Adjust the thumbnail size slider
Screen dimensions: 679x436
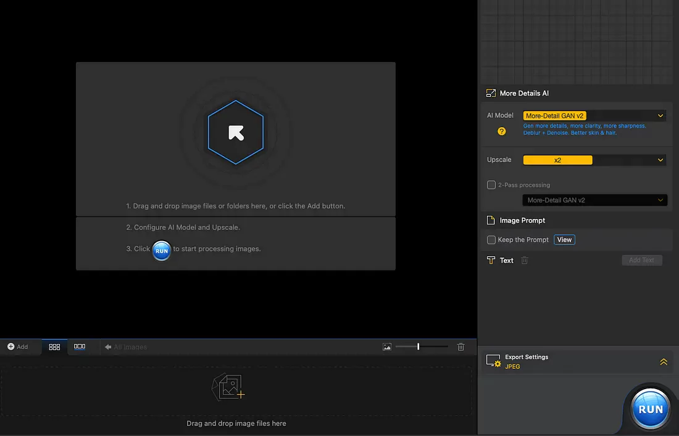coord(419,347)
